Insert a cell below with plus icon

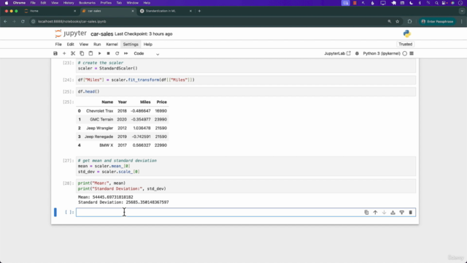click(x=64, y=53)
